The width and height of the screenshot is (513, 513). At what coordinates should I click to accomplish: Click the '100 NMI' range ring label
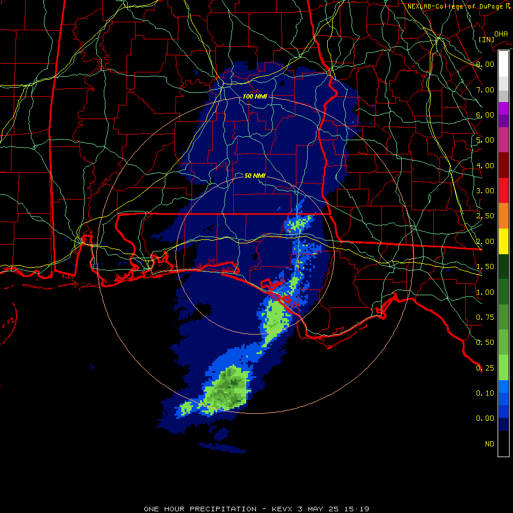255,96
